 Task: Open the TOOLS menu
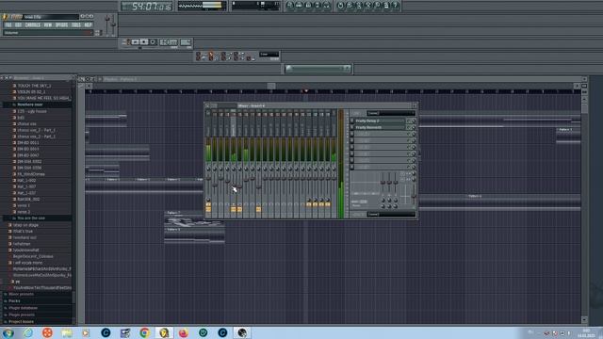pyautogui.click(x=76, y=25)
